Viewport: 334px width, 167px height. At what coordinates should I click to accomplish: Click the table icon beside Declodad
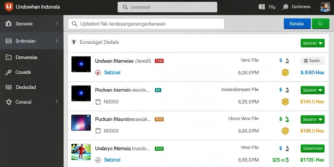[x=8, y=87]
